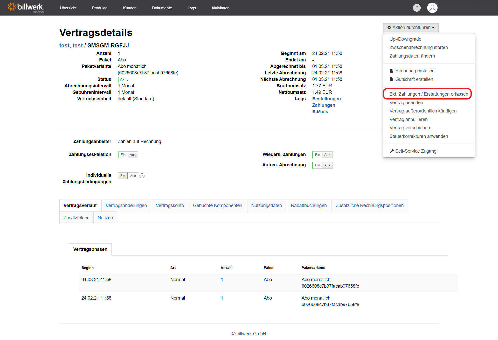Switch to the Nutzungsdaten tab
Image resolution: width=498 pixels, height=340 pixels.
(266, 206)
